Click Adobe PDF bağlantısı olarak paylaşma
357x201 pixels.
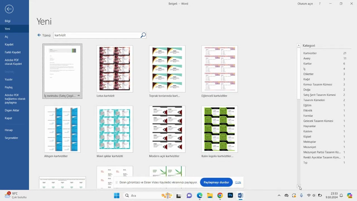15,99
